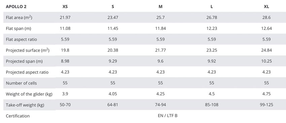Select the L size column header
This screenshot has width=286, height=123.
click(212, 7)
